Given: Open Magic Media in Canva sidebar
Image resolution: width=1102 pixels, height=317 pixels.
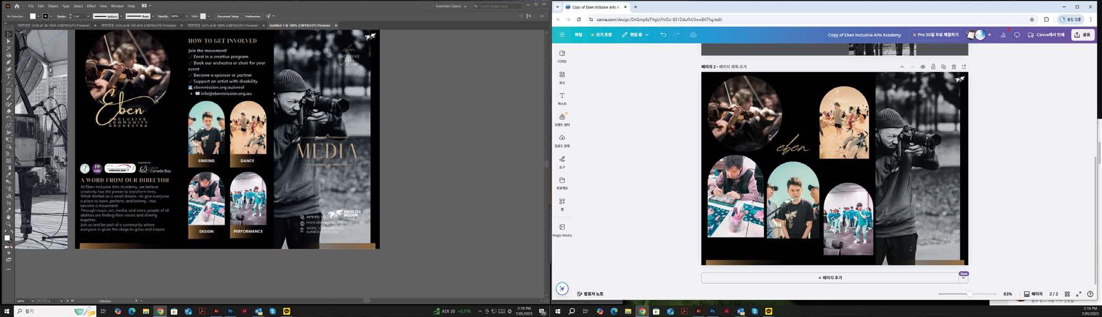Looking at the screenshot, I should coord(562,230).
